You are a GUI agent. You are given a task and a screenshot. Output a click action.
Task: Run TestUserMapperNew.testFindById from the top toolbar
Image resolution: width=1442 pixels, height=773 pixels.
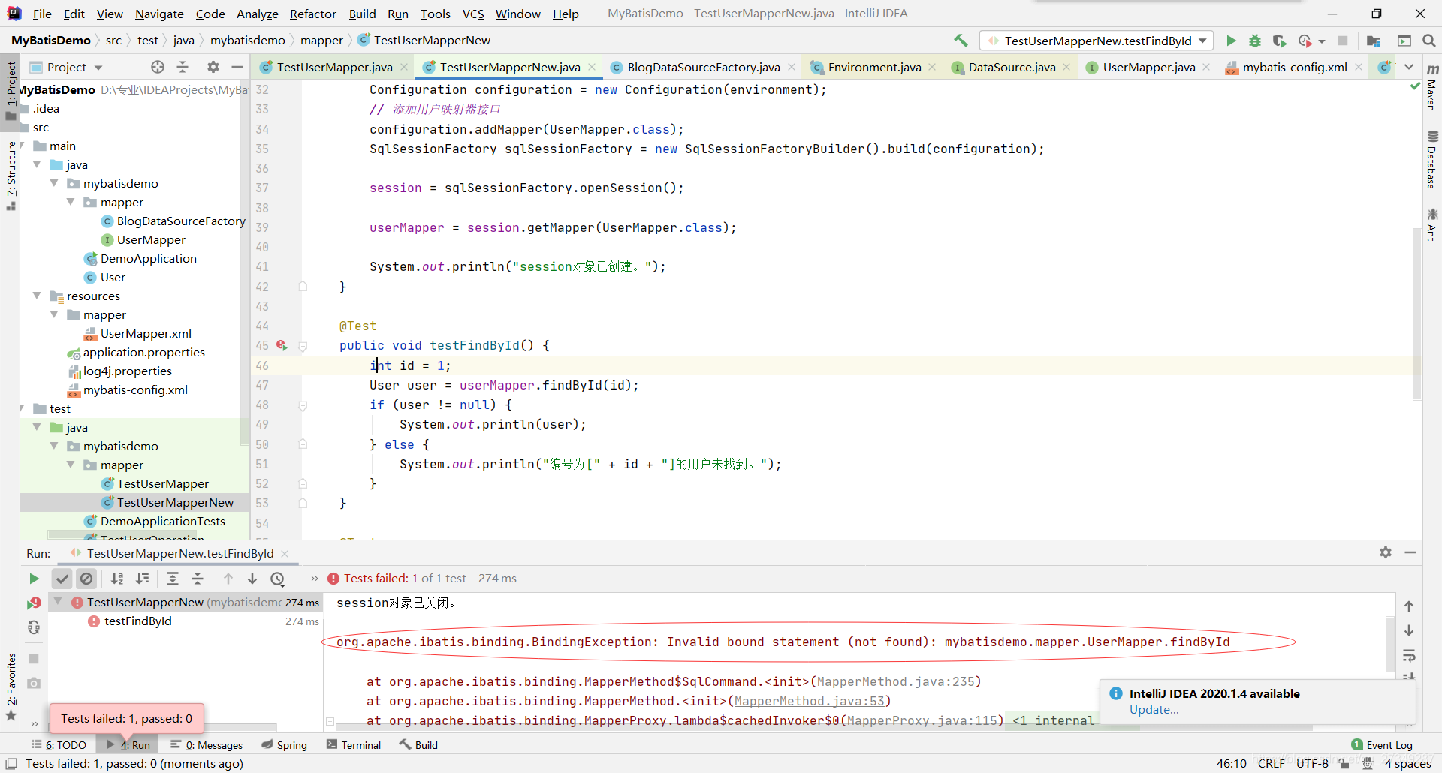pos(1231,41)
